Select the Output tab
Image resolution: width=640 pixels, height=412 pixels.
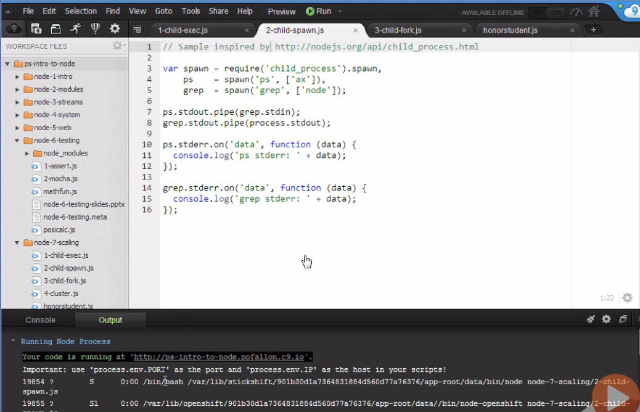point(110,320)
